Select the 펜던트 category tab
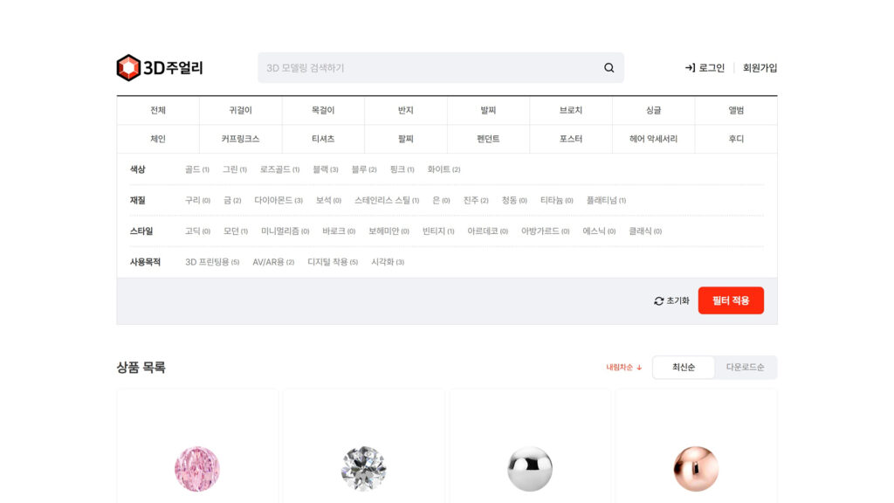The width and height of the screenshot is (894, 503). tap(488, 139)
